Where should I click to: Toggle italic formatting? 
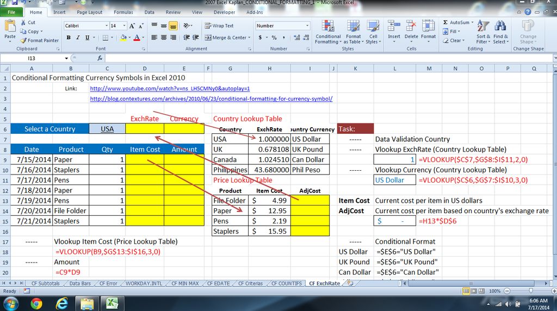(x=78, y=38)
